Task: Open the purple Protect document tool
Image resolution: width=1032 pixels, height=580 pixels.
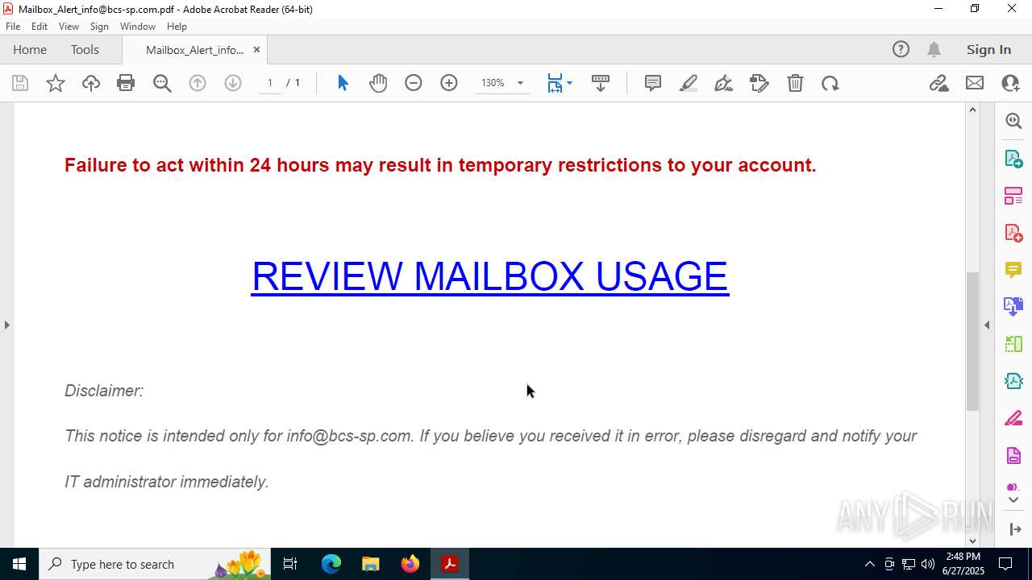Action: (x=1013, y=456)
